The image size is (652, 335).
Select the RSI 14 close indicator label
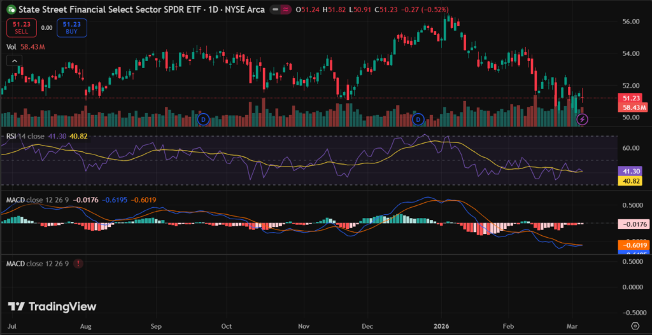tap(27, 135)
